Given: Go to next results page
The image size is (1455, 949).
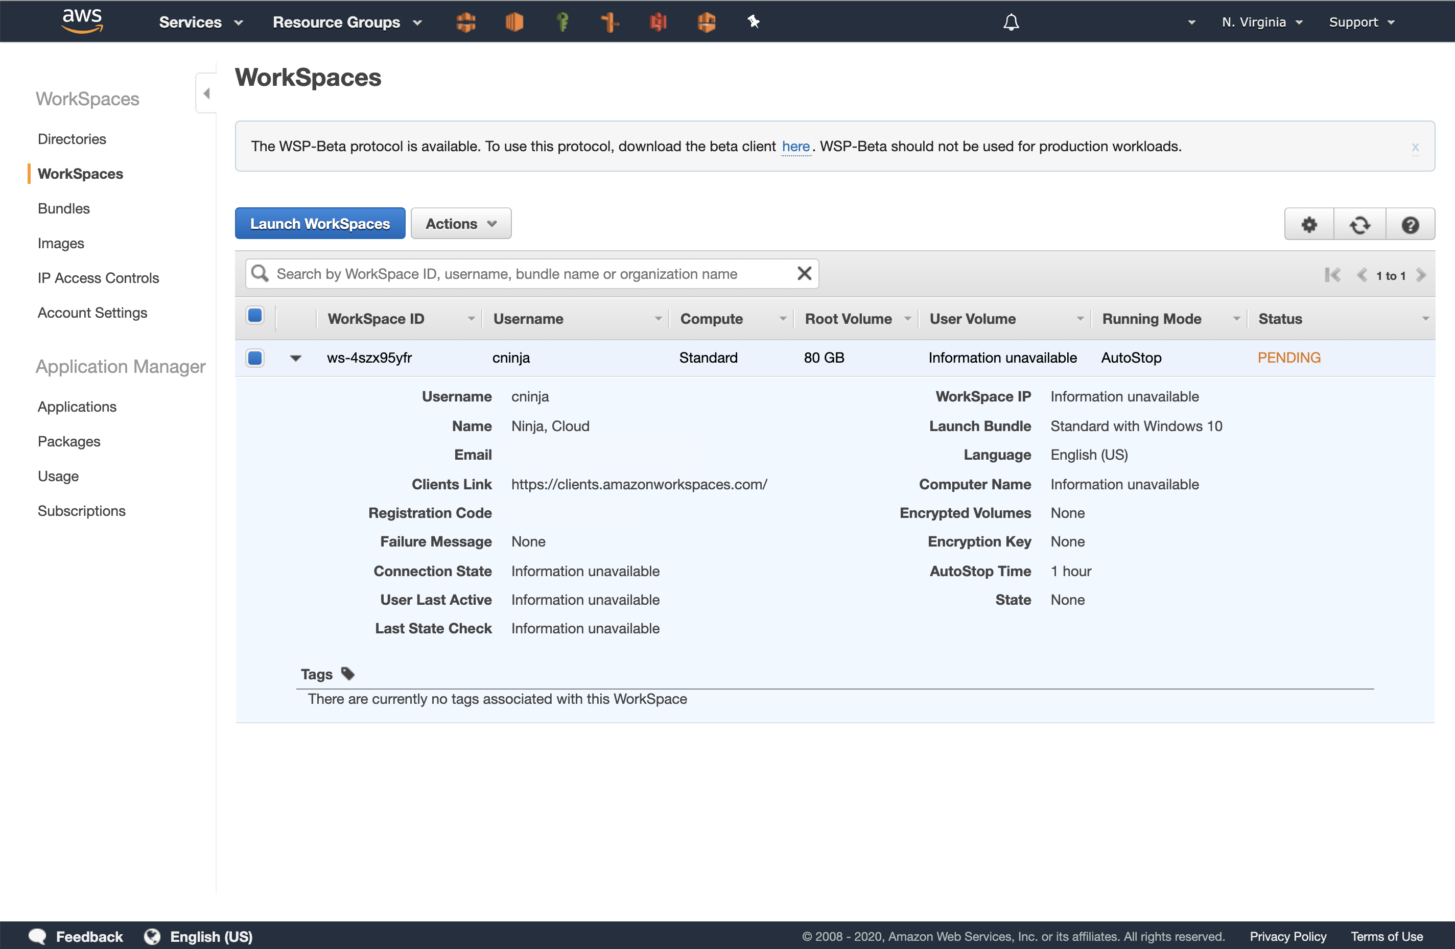Looking at the screenshot, I should pyautogui.click(x=1421, y=275).
